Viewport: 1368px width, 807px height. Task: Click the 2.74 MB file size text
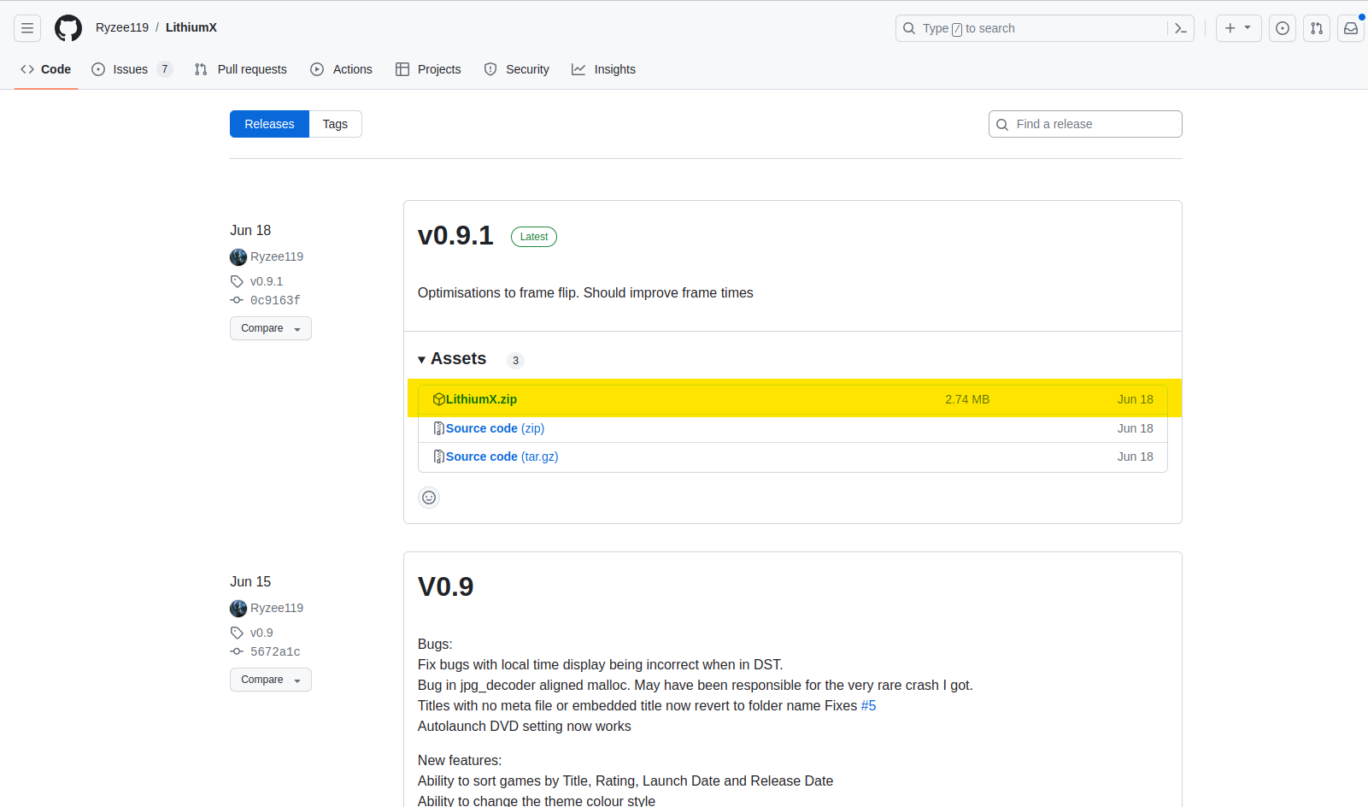tap(967, 399)
